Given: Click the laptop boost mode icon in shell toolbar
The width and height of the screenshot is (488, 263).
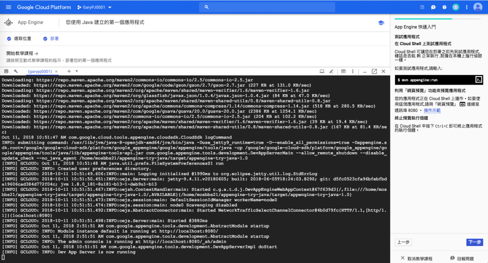Looking at the screenshot, I should (x=322, y=71).
